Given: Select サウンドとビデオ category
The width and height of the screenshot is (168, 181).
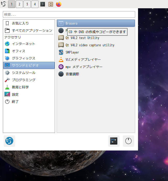Looking at the screenshot, I should point(29,65).
